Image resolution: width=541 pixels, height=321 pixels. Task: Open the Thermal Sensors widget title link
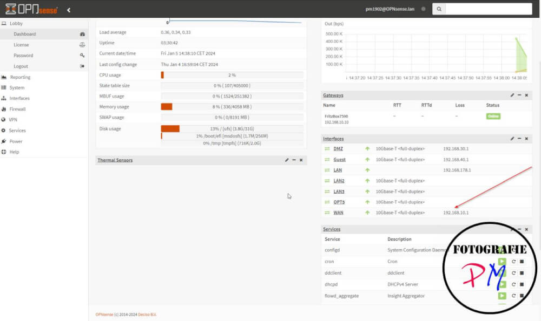coord(115,160)
